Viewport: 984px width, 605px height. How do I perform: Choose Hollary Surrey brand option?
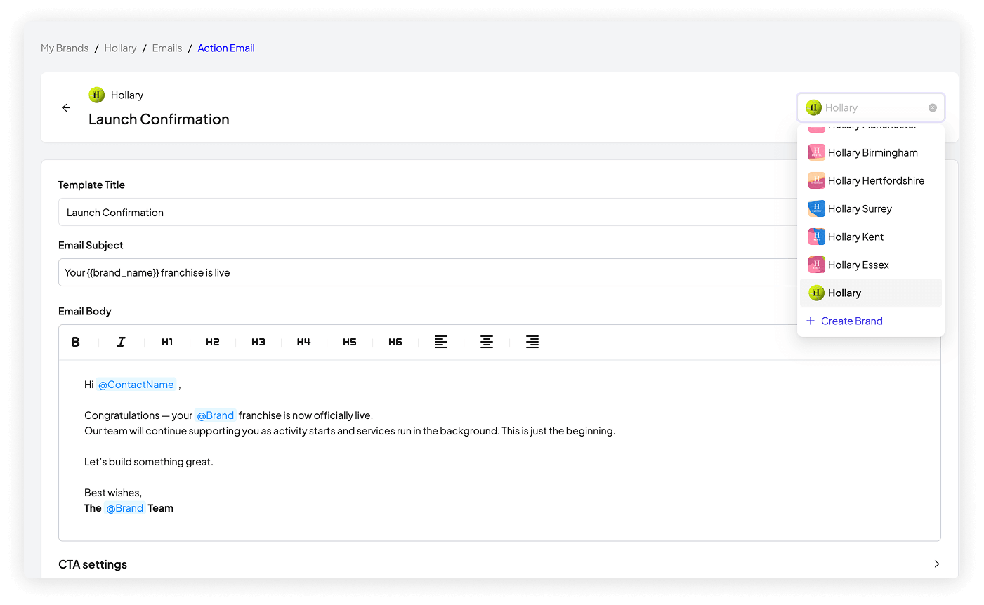coord(860,208)
